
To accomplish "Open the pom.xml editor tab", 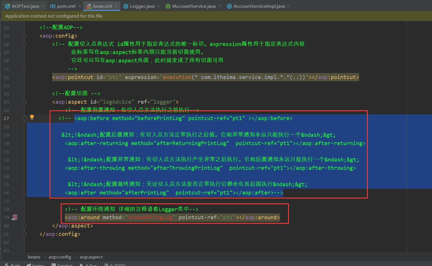I will (66, 6).
